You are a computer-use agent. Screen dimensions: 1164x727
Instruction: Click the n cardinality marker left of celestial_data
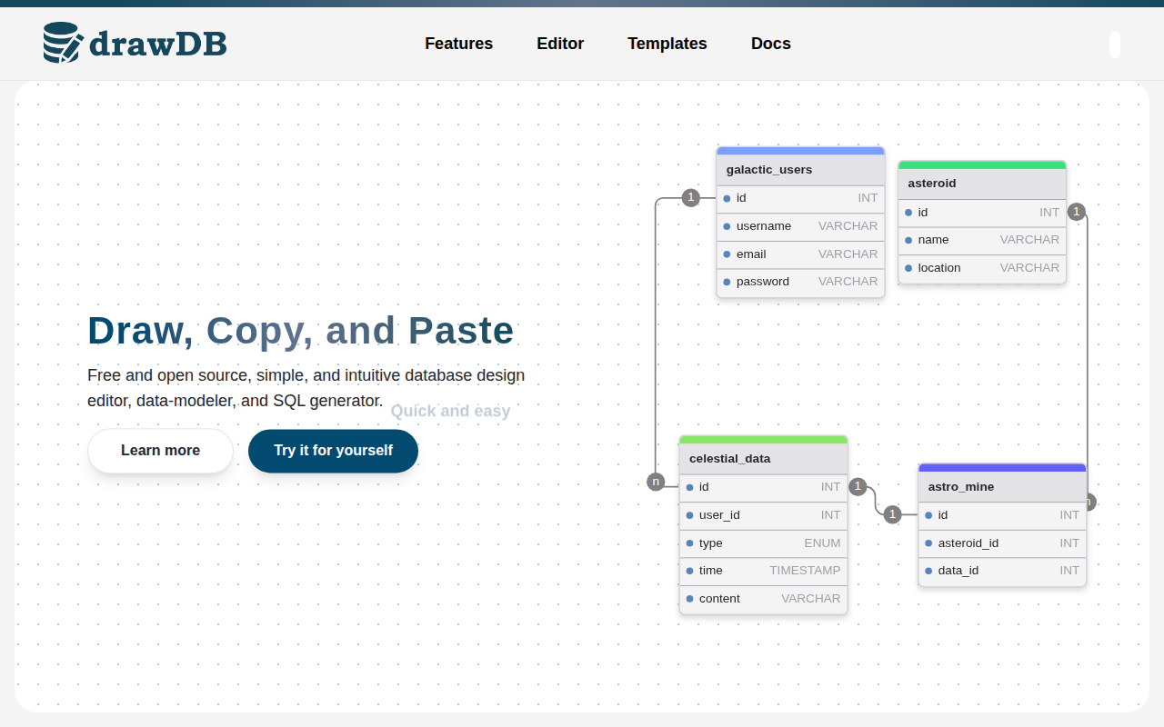[x=656, y=482]
